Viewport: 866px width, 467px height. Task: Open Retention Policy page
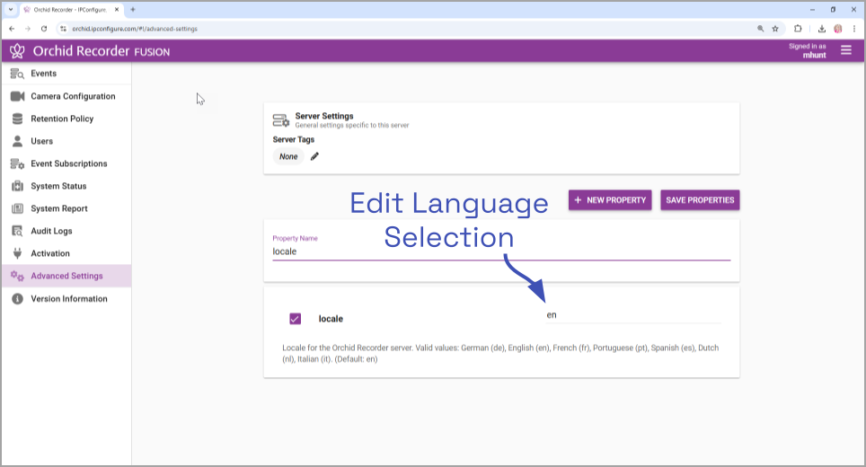pos(62,119)
